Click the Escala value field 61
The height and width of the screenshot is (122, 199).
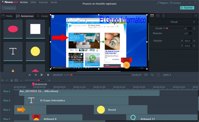(188, 28)
